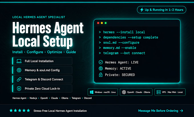The height and width of the screenshot is (117, 194).
Task: Click the word Configure in the subtitle
Action: (35, 52)
